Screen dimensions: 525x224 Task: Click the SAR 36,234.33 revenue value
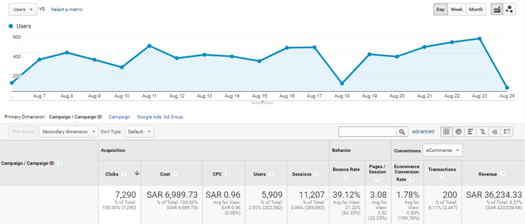click(494, 194)
